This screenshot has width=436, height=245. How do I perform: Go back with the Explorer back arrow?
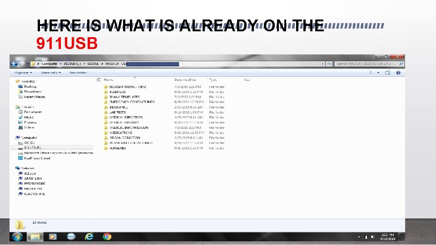pos(14,64)
